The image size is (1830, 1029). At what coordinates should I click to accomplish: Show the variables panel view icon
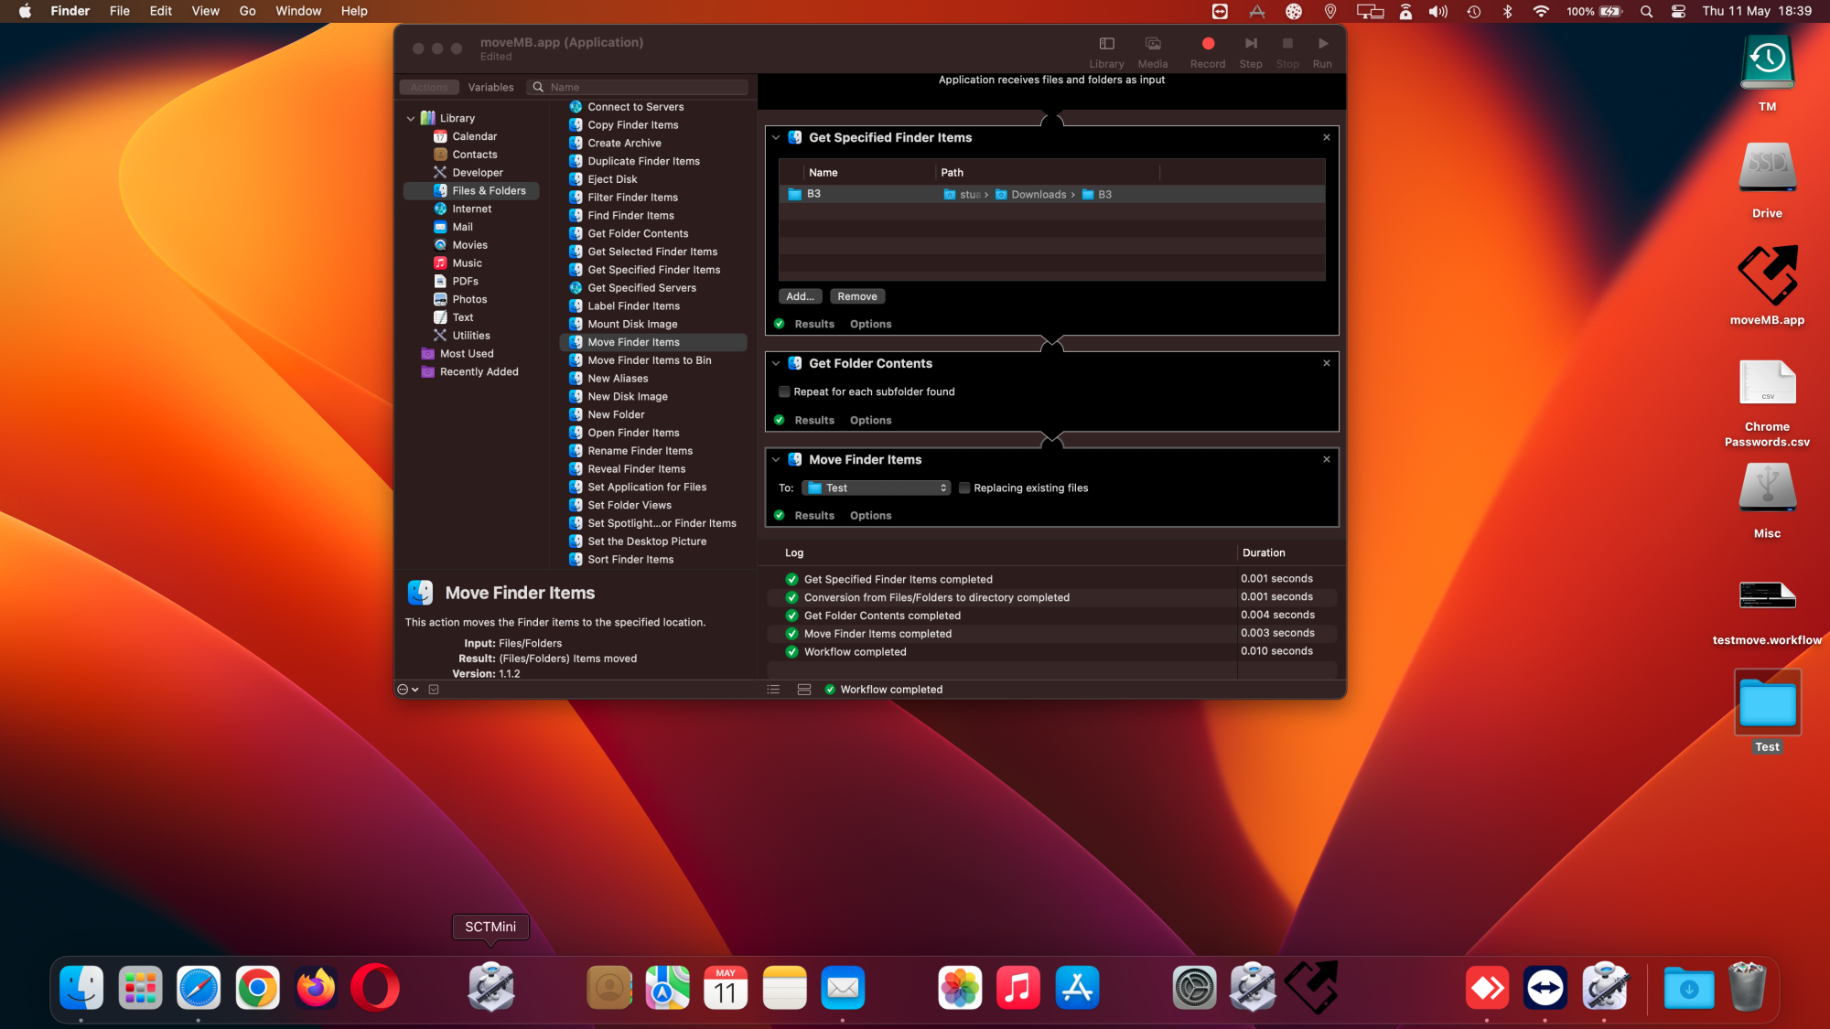[804, 690]
